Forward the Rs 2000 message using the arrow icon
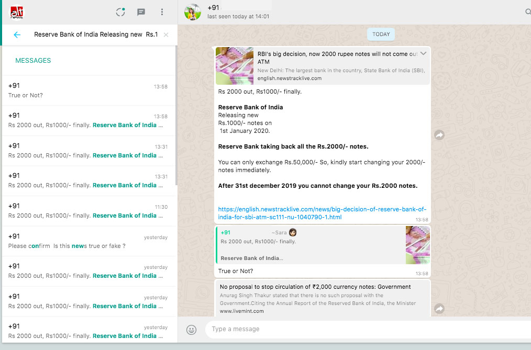This screenshot has height=350, width=531. pyautogui.click(x=439, y=136)
